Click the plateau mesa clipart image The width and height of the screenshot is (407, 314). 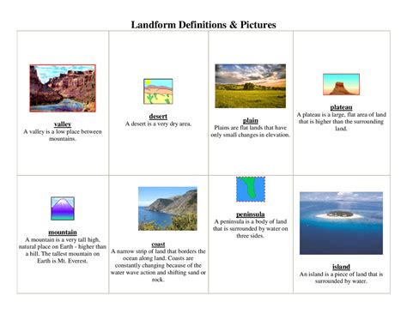coord(341,84)
